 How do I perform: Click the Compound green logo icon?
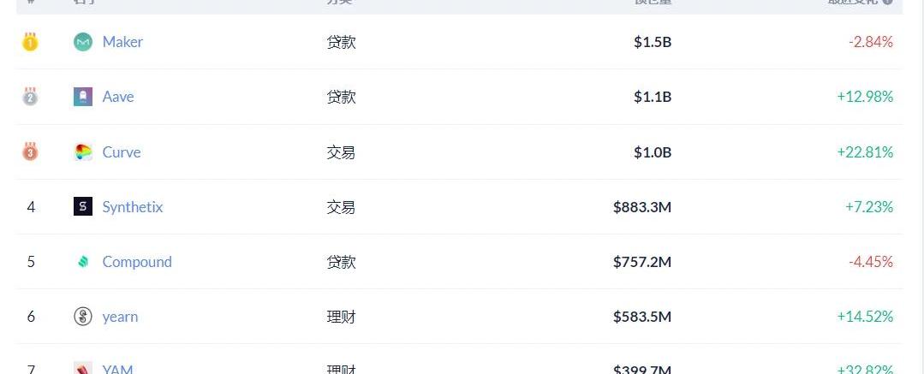83,262
